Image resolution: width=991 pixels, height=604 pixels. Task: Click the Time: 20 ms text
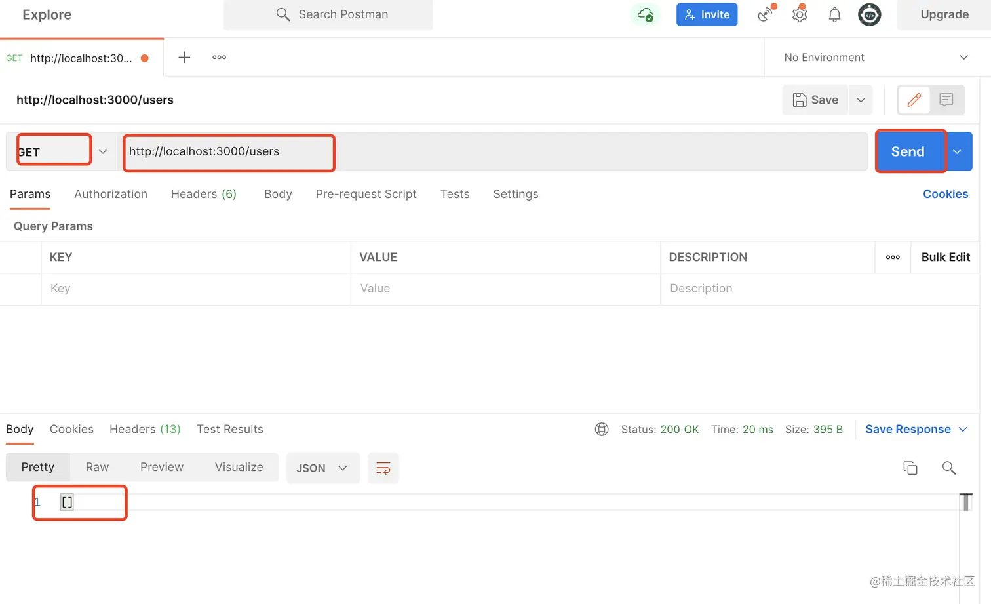(742, 429)
